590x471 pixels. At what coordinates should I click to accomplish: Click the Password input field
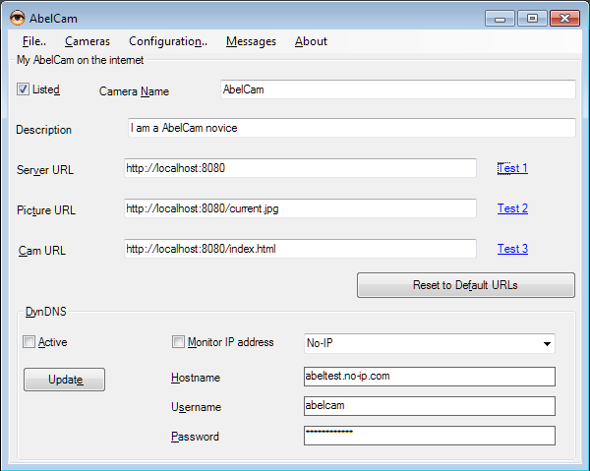click(x=429, y=435)
